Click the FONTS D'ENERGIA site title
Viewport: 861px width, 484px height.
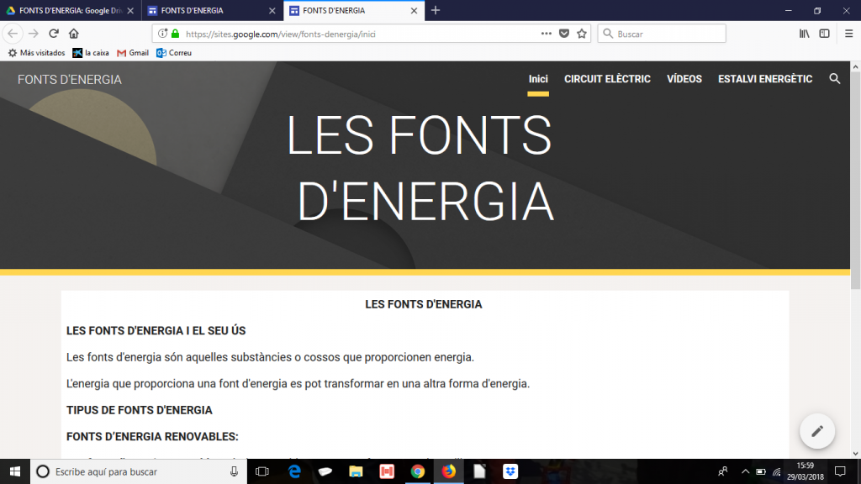click(70, 80)
